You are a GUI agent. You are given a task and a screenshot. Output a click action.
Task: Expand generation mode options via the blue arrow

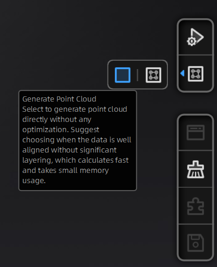coord(182,73)
